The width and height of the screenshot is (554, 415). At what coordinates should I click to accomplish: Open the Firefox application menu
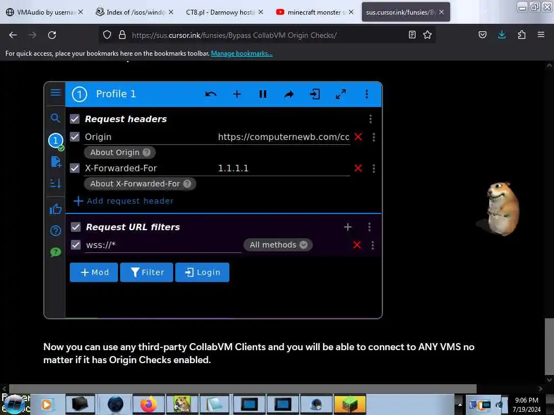(541, 35)
